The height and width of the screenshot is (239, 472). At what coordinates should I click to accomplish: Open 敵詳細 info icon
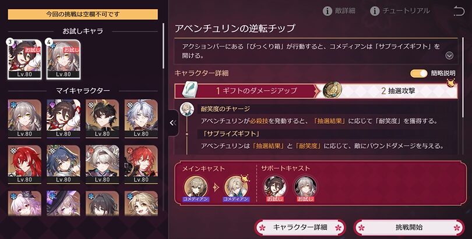click(x=327, y=12)
